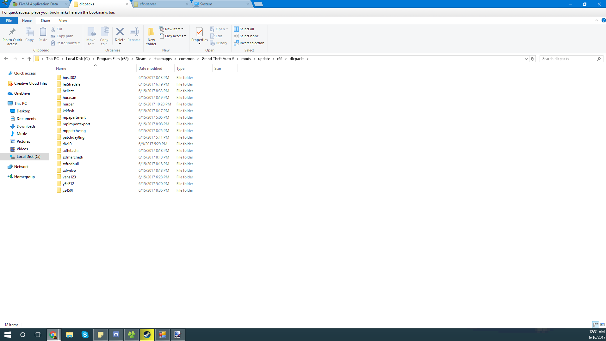Open Steam from the taskbar
The height and width of the screenshot is (341, 606).
(147, 335)
